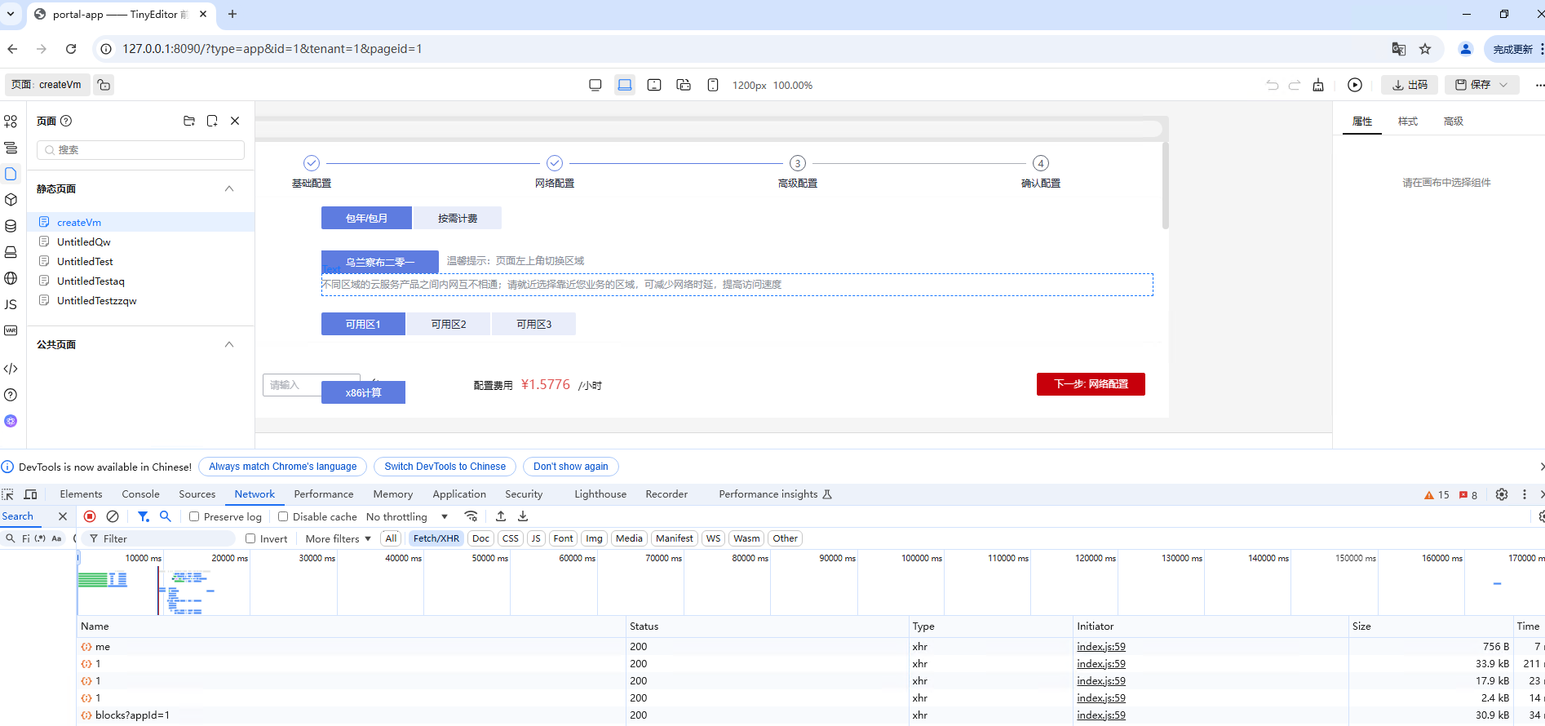1545x726 pixels.
Task: Click the red 下一步: 网络配置 button
Action: pos(1090,384)
